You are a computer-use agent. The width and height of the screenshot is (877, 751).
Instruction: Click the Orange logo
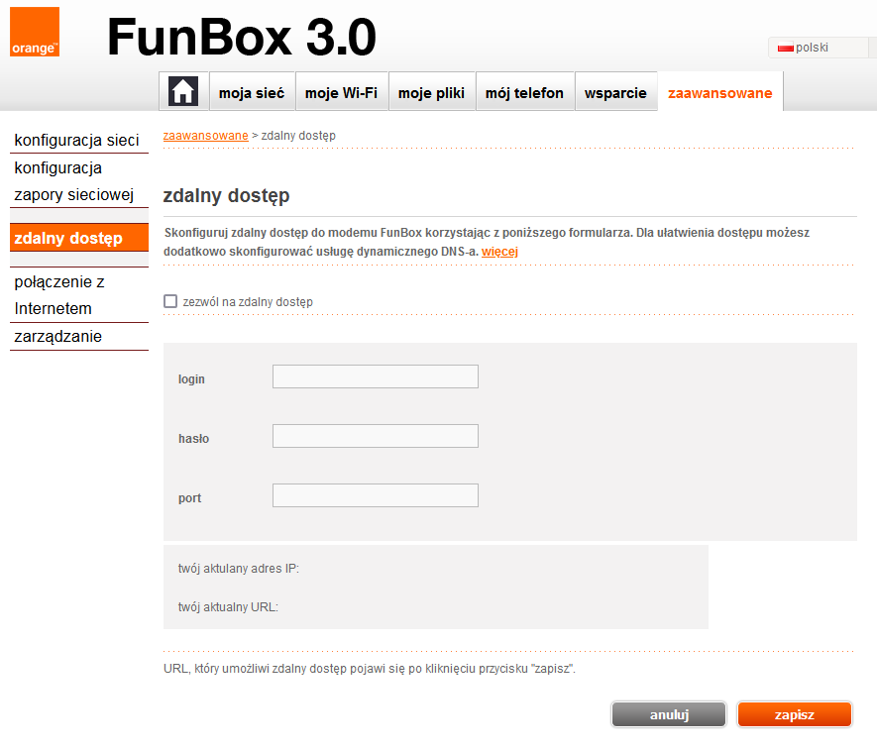(35, 32)
